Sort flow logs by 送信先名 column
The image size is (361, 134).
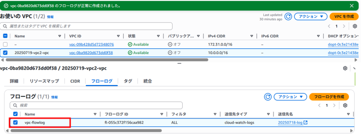tap(348, 114)
